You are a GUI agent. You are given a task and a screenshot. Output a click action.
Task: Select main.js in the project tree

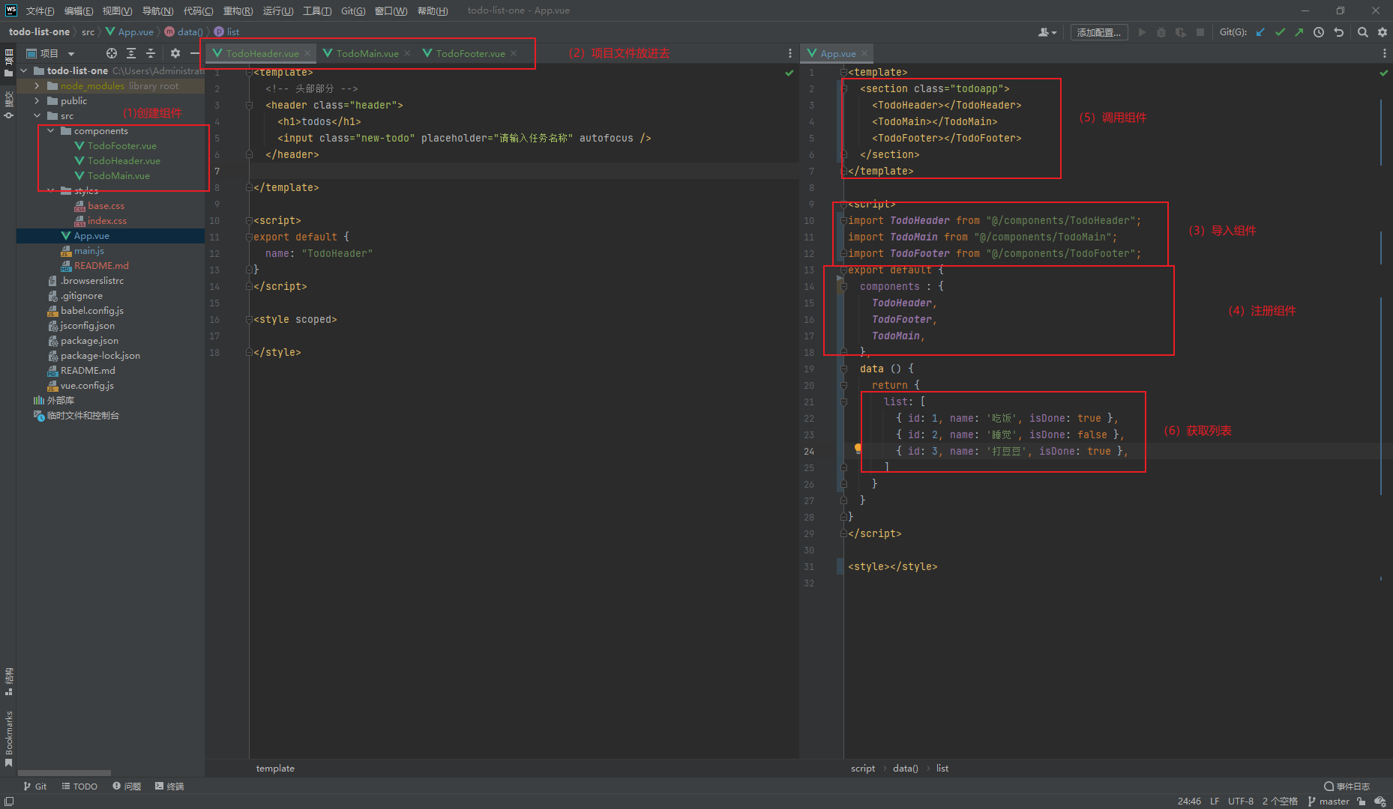(x=88, y=251)
